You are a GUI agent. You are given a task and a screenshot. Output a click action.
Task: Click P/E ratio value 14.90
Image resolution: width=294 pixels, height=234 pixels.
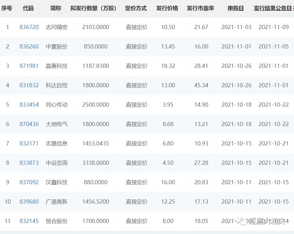click(x=201, y=105)
